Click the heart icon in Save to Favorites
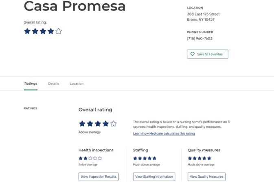 pyautogui.click(x=193, y=54)
